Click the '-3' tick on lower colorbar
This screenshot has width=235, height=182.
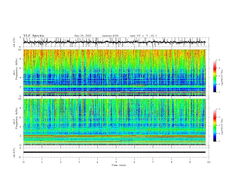pyautogui.click(x=219, y=109)
